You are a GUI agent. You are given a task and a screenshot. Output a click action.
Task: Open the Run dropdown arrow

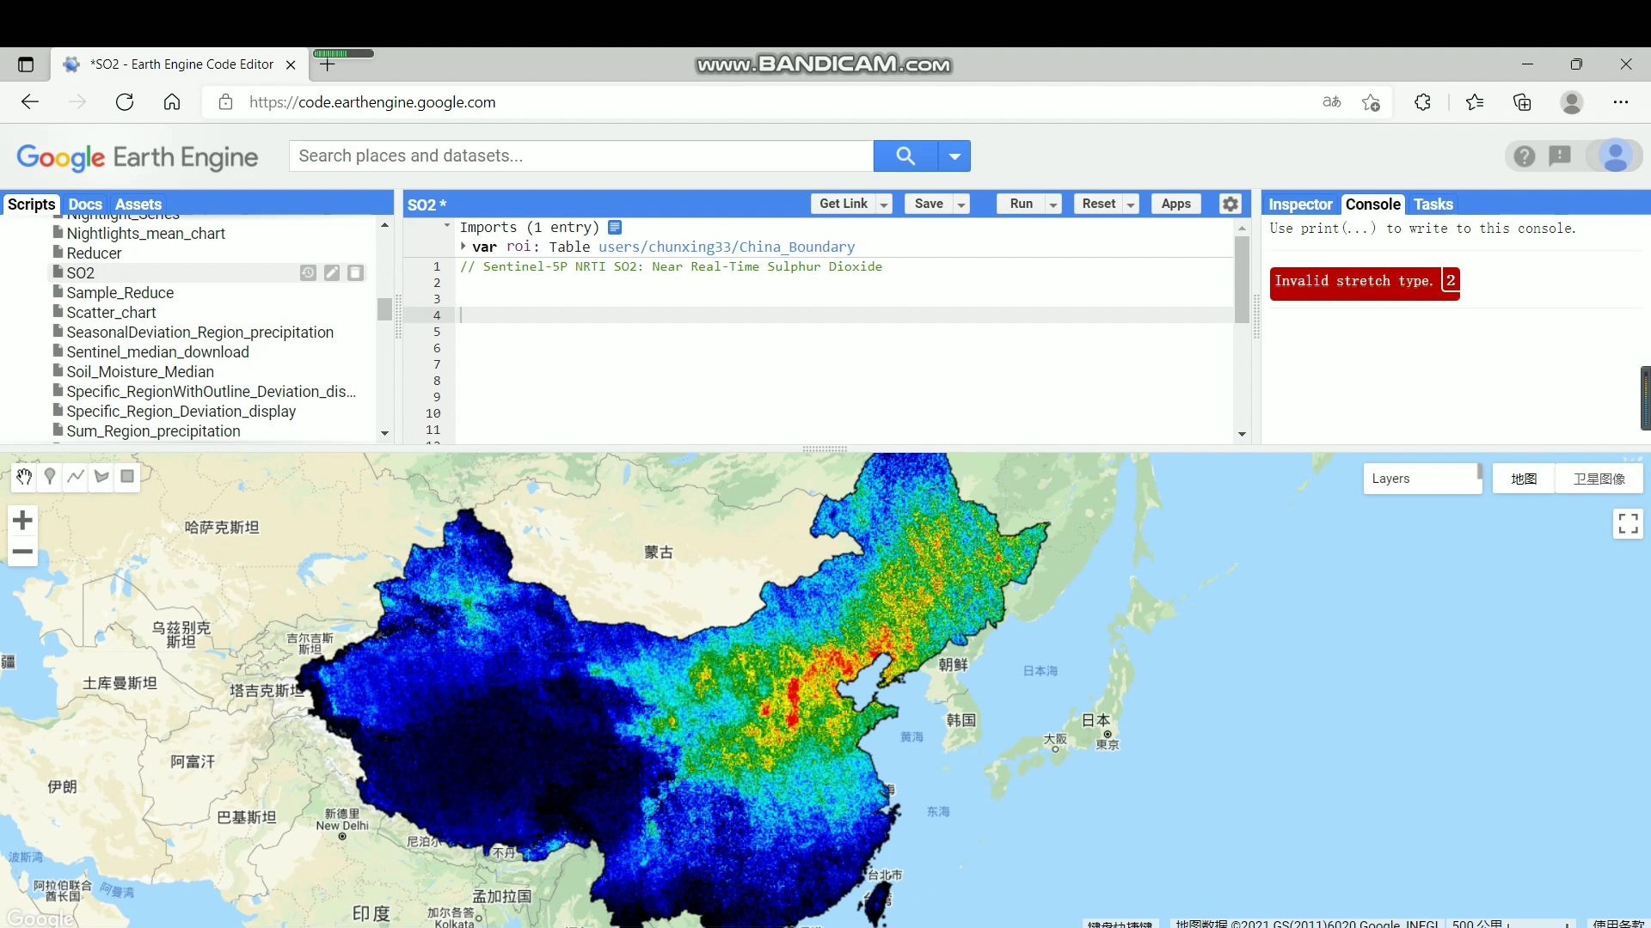click(1055, 204)
